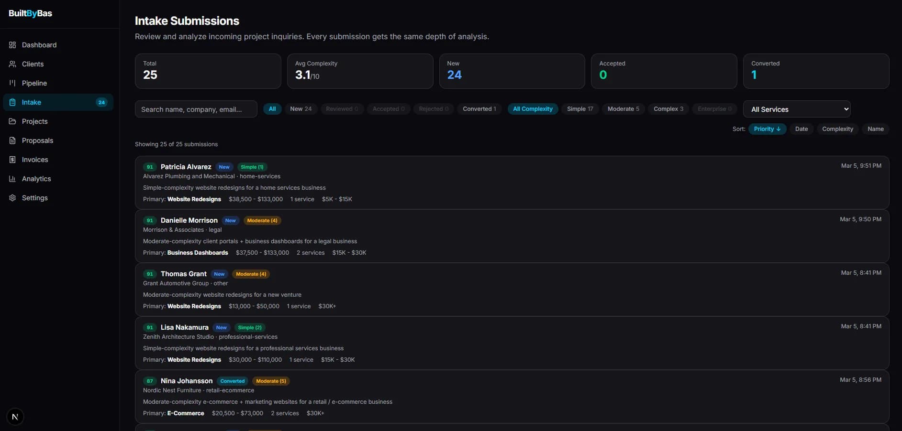Viewport: 902px width, 431px height.
Task: Click the Dashboard icon in sidebar
Action: click(12, 45)
